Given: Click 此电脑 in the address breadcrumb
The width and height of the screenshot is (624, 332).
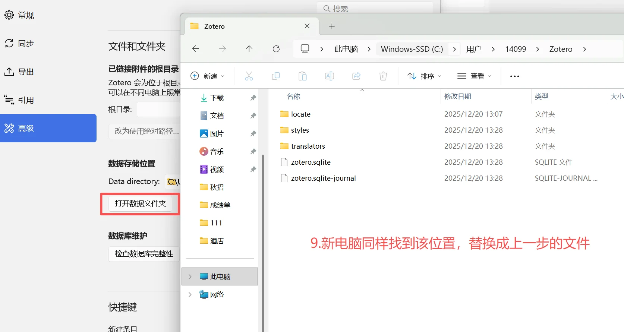Looking at the screenshot, I should pos(346,49).
